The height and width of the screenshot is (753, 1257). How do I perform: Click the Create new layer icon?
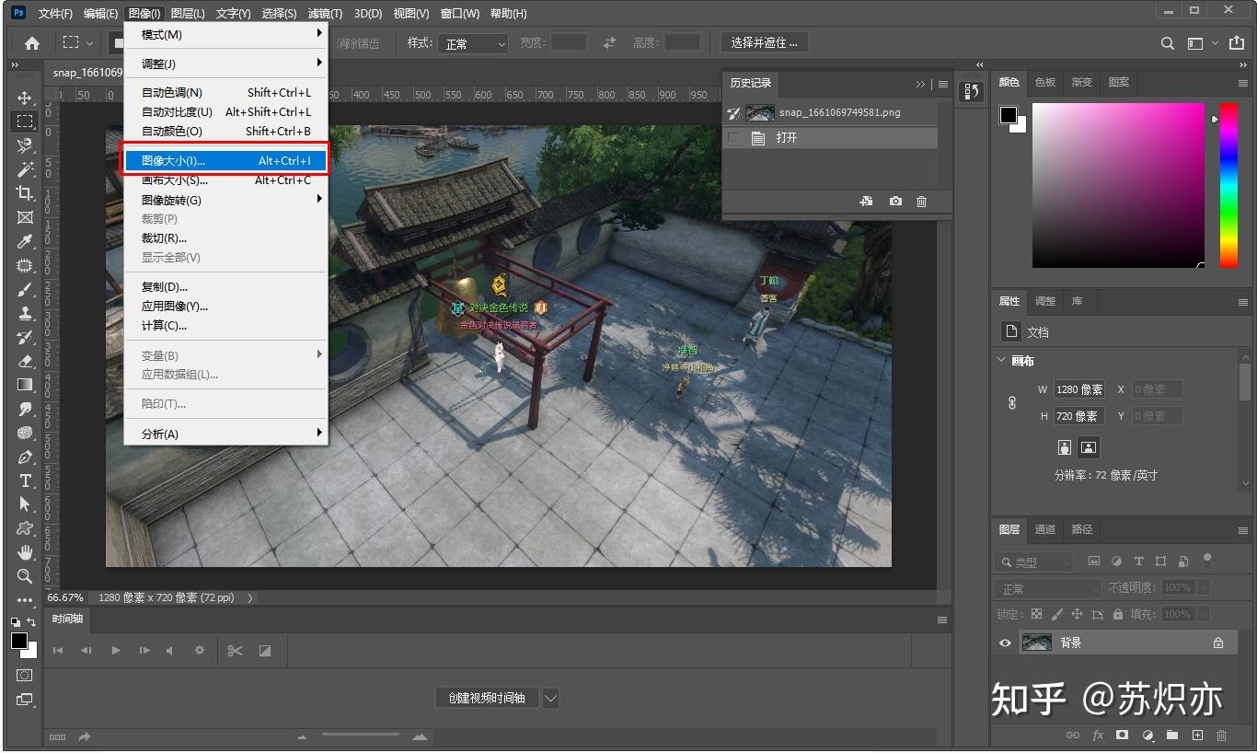click(x=1197, y=736)
